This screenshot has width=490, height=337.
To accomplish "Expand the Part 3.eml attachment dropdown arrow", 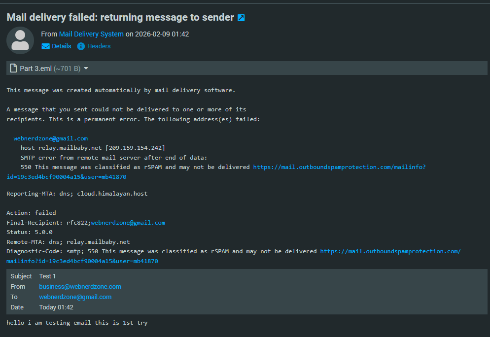I will (86, 68).
